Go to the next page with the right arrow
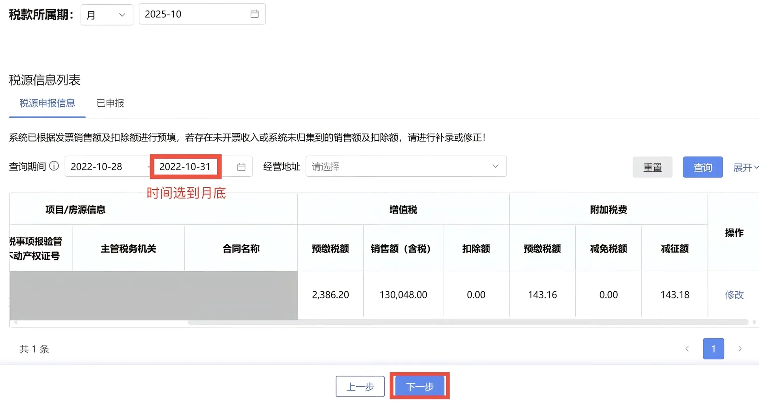Screen dimensions: 759x402 point(740,349)
